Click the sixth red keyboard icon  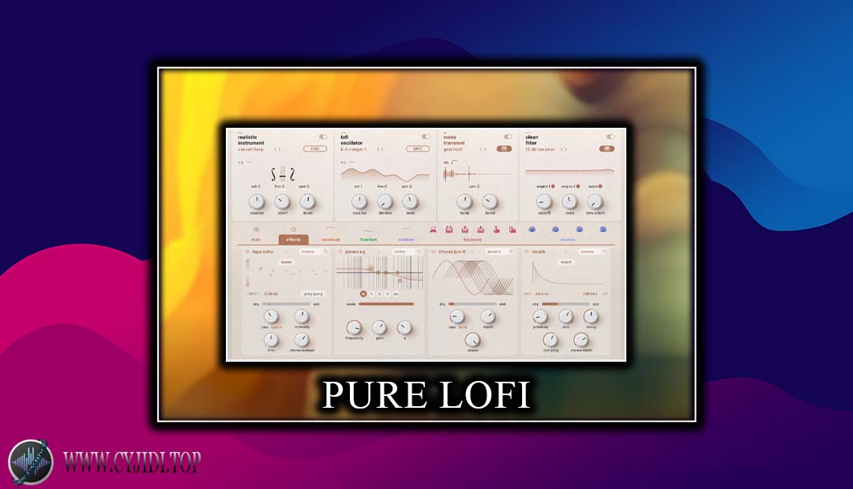[x=512, y=230]
